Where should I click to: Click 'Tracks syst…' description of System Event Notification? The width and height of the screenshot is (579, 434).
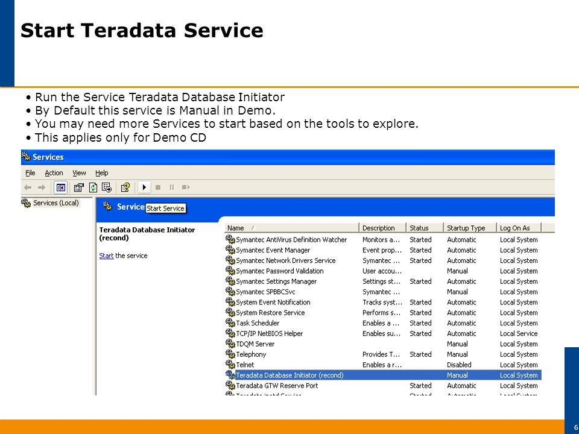pos(382,302)
